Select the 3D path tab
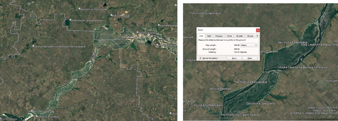The image size is (338, 121). (x=240, y=36)
